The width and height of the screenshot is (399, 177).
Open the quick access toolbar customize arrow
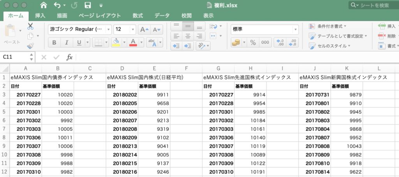(101, 5)
